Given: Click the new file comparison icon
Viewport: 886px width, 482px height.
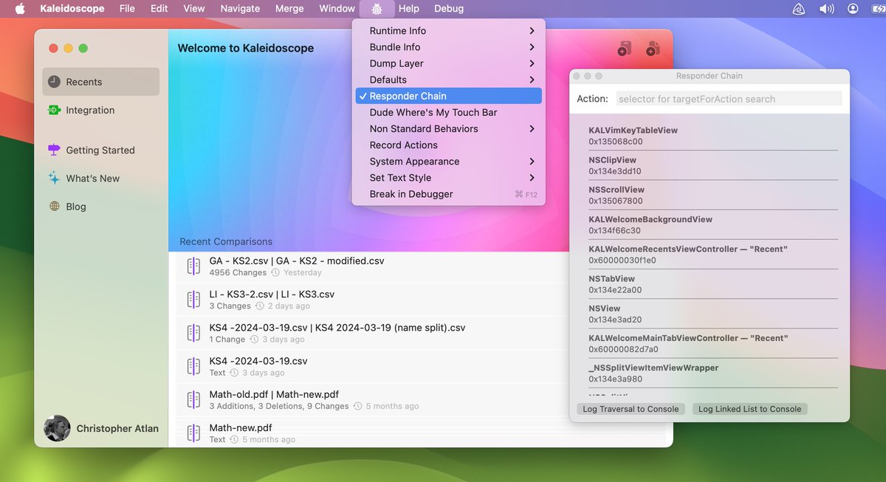Looking at the screenshot, I should [652, 49].
